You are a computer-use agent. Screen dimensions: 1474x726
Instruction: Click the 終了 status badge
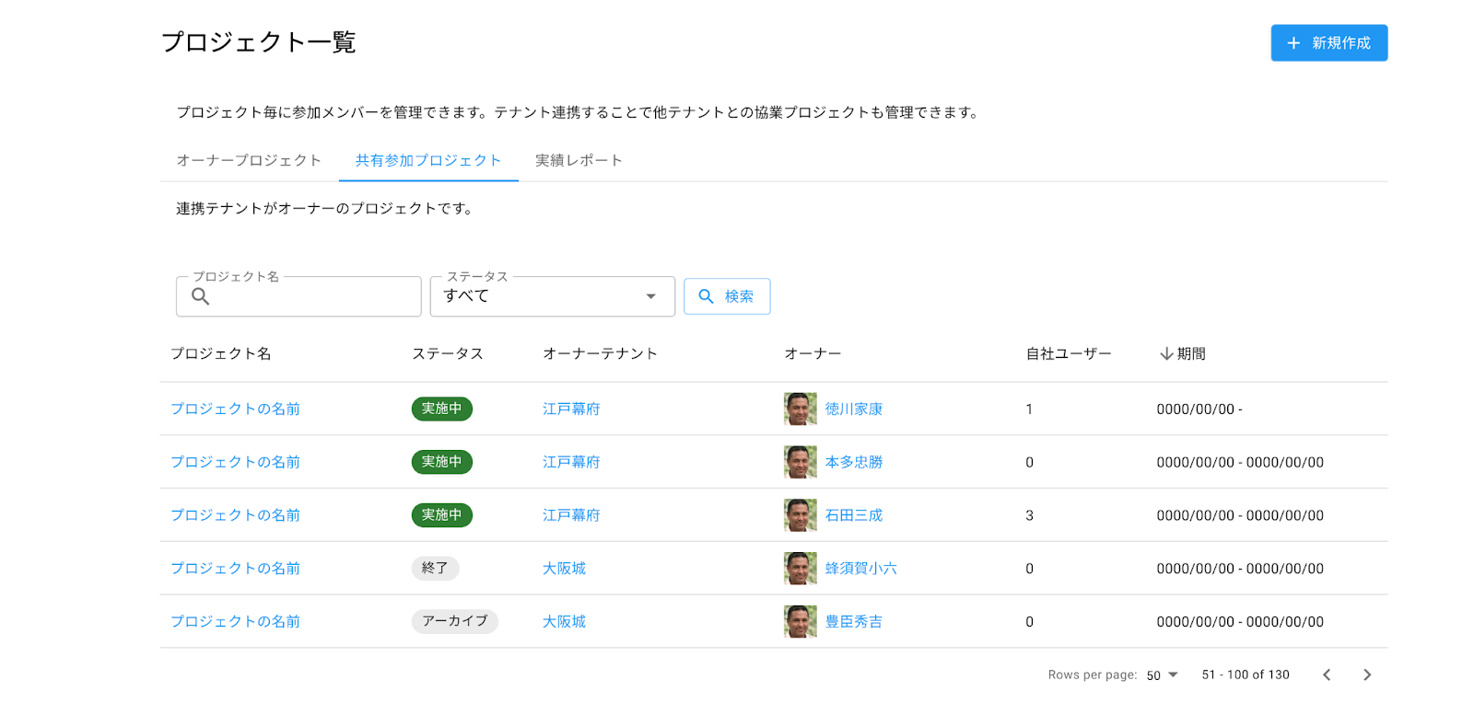[435, 569]
